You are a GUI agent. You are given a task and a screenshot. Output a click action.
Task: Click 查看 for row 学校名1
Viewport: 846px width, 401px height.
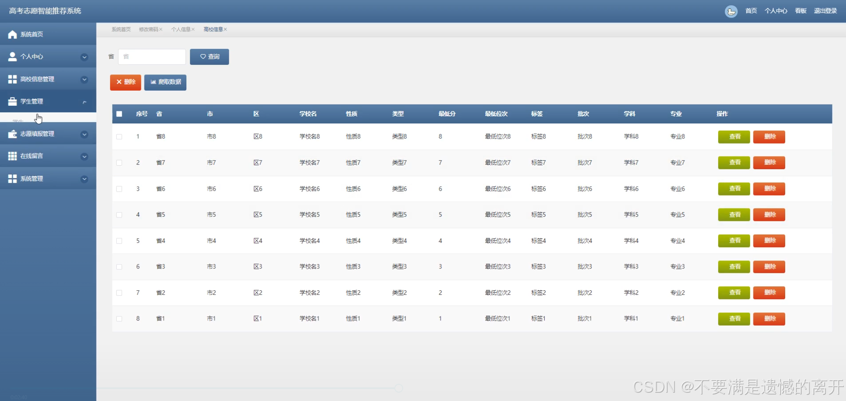pyautogui.click(x=734, y=319)
